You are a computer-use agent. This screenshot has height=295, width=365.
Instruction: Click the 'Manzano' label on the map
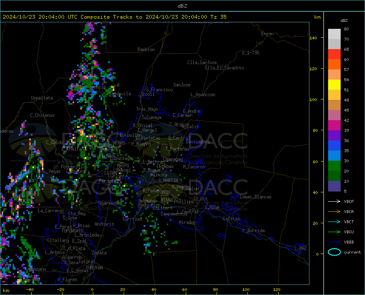[x=37, y=269]
